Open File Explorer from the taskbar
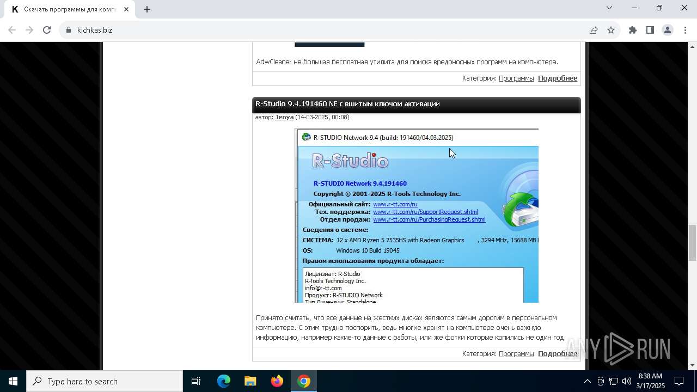This screenshot has width=697, height=392. tap(250, 381)
